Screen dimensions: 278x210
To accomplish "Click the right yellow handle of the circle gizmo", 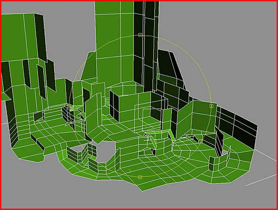I will pos(211,106).
